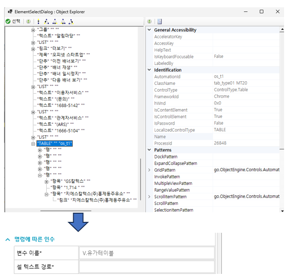Click the FrameworkId value Chrome
Image resolution: width=290 pixels, height=278 pixels.
click(x=221, y=96)
